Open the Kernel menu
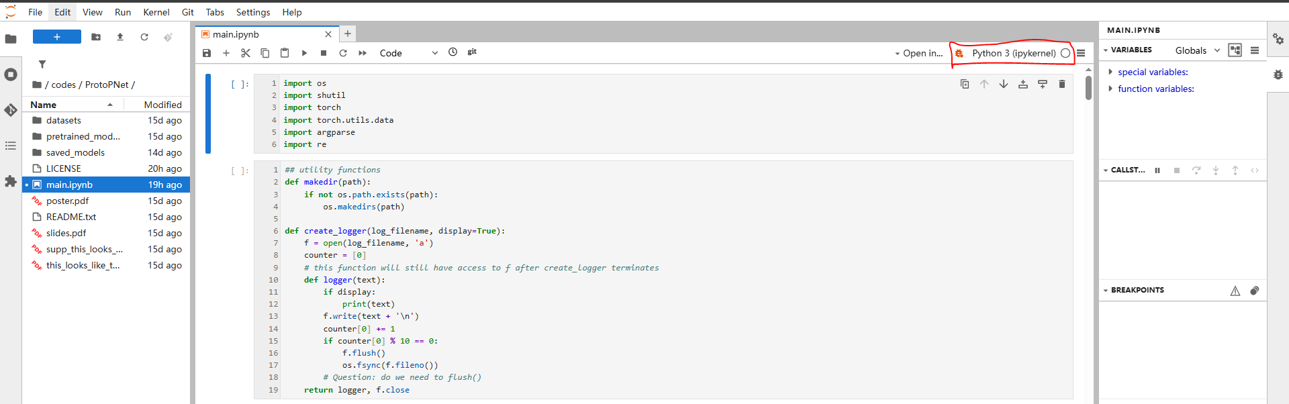Screen dimensions: 1289x404 click(x=156, y=12)
